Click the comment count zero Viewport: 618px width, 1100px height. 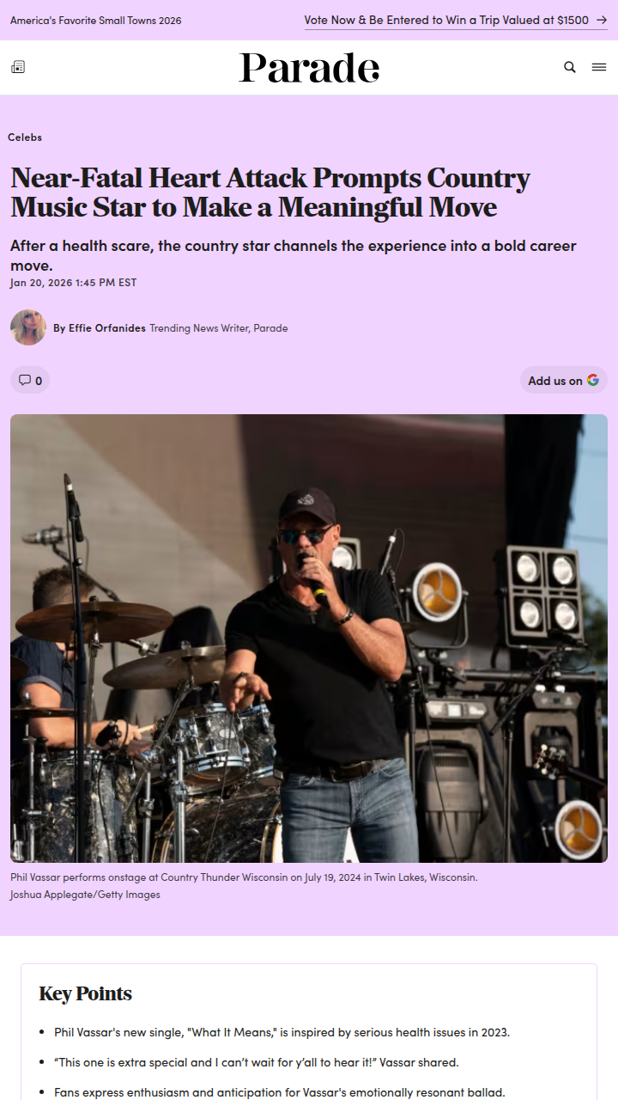click(39, 380)
